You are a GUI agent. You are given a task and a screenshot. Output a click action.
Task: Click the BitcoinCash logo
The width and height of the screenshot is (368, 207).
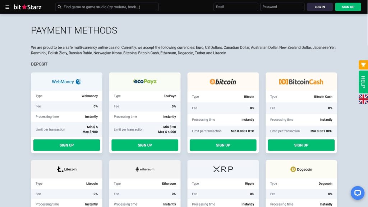(301, 82)
